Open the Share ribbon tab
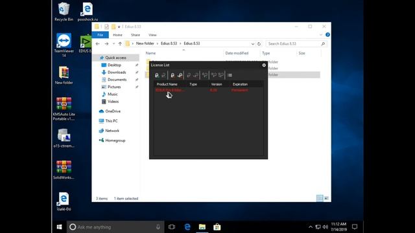 (x=136, y=35)
